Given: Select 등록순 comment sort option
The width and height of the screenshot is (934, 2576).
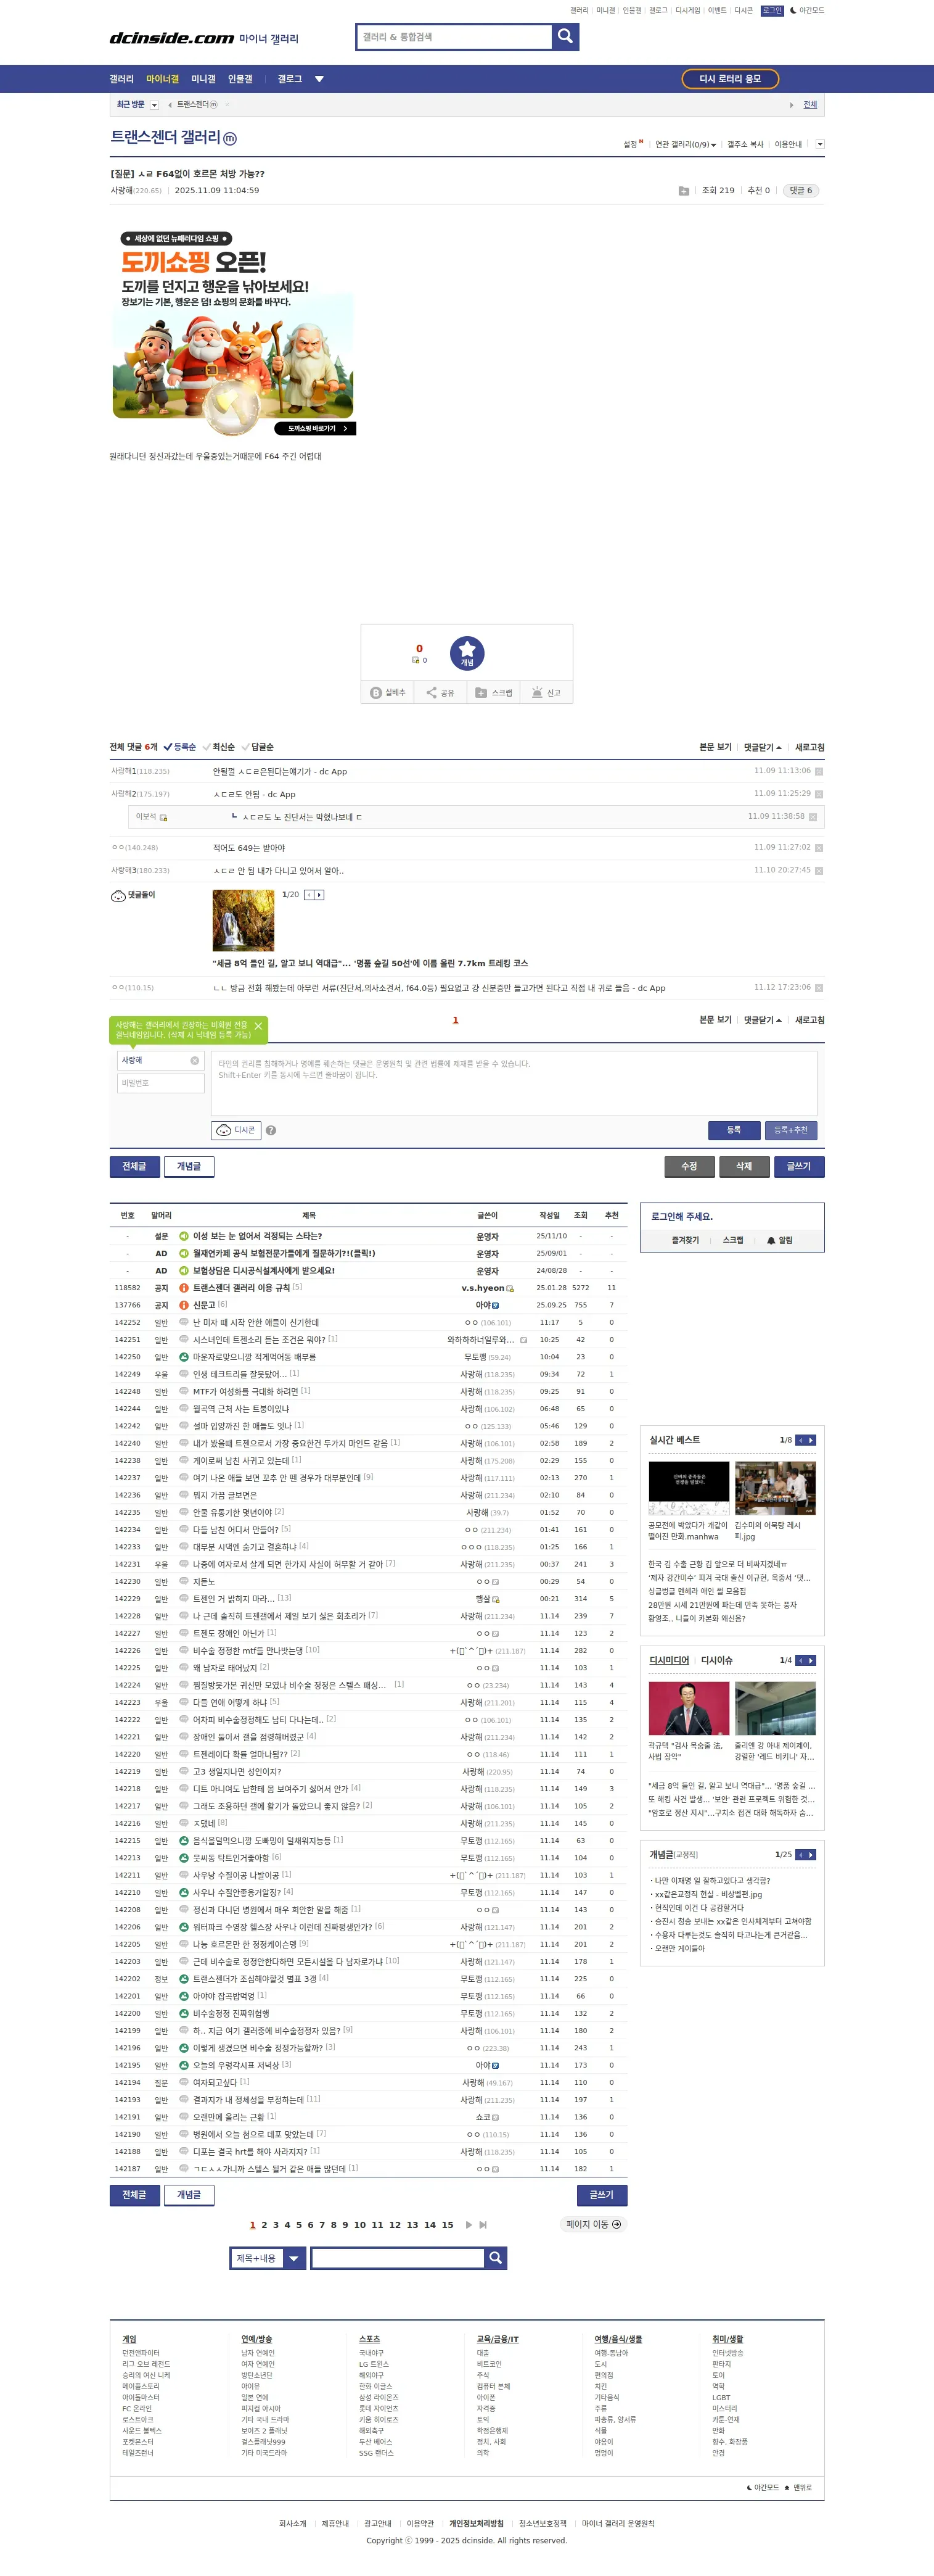Looking at the screenshot, I should pos(180,747).
